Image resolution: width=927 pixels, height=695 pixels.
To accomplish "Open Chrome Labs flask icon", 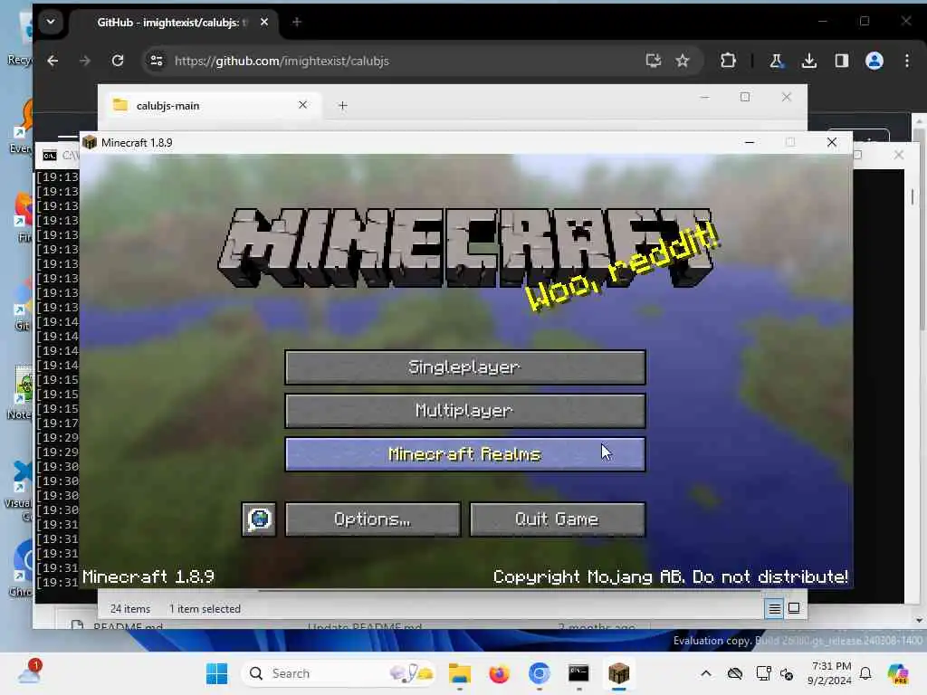I will pos(776,61).
